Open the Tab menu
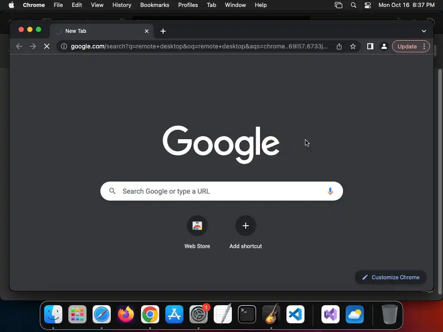 point(211,5)
